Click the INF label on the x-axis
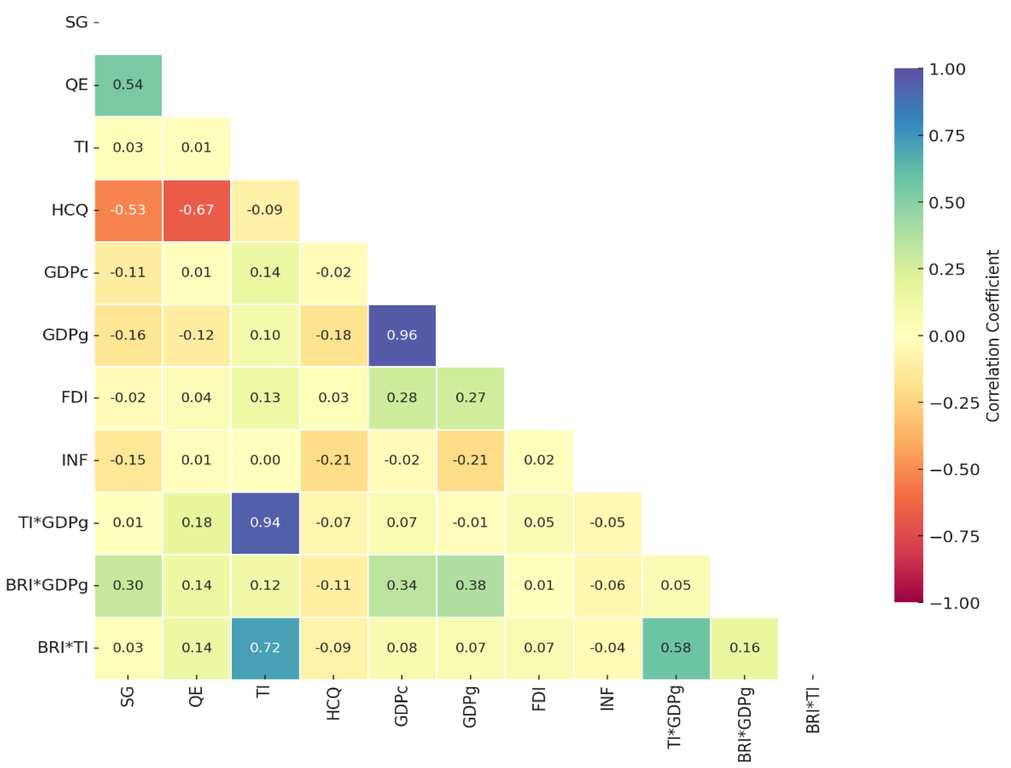1011x768 pixels. click(x=607, y=699)
